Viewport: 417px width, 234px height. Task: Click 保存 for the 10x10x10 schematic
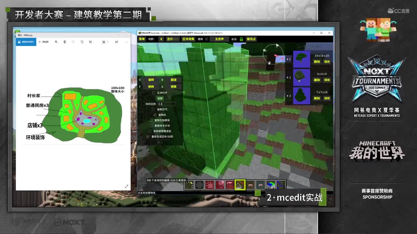[327, 62]
